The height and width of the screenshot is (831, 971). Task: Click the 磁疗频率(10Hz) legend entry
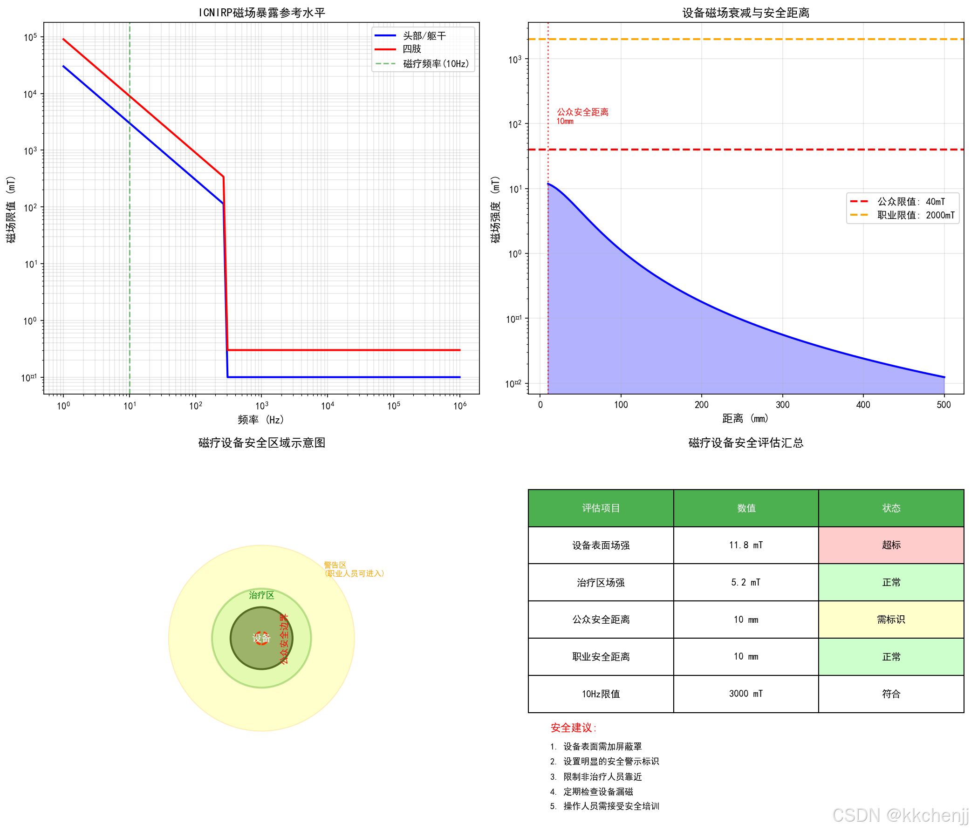tap(435, 64)
